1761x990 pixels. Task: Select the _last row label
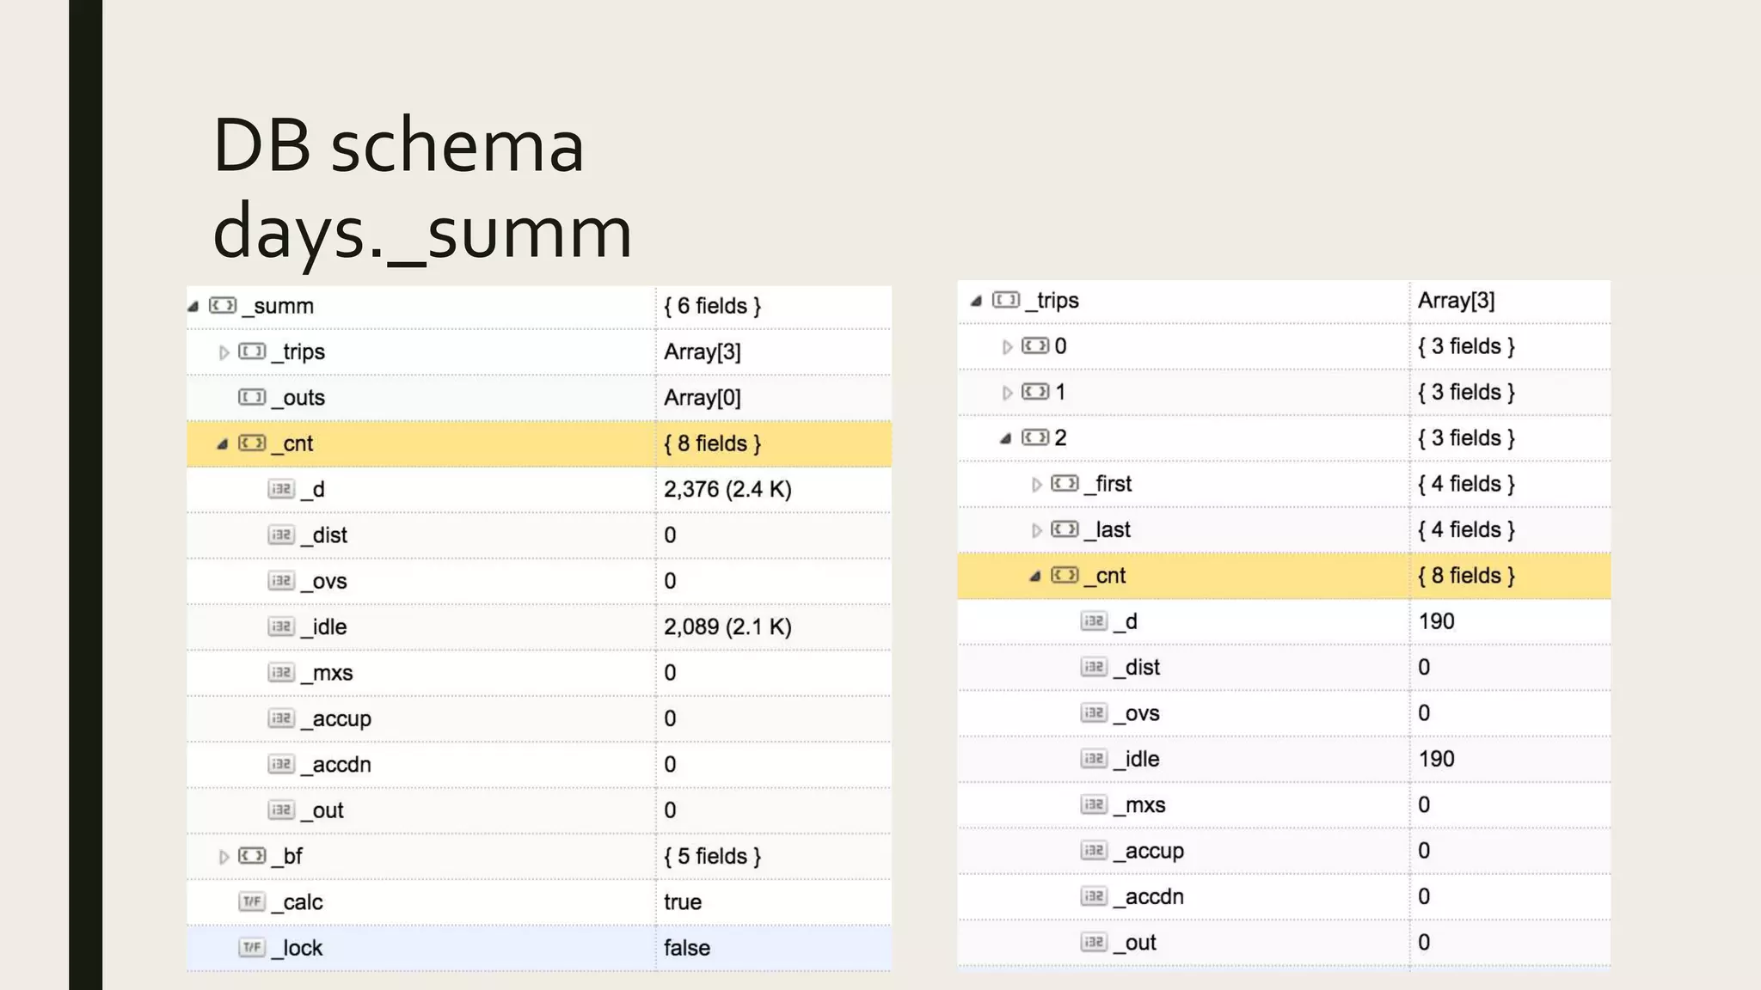pos(1108,530)
